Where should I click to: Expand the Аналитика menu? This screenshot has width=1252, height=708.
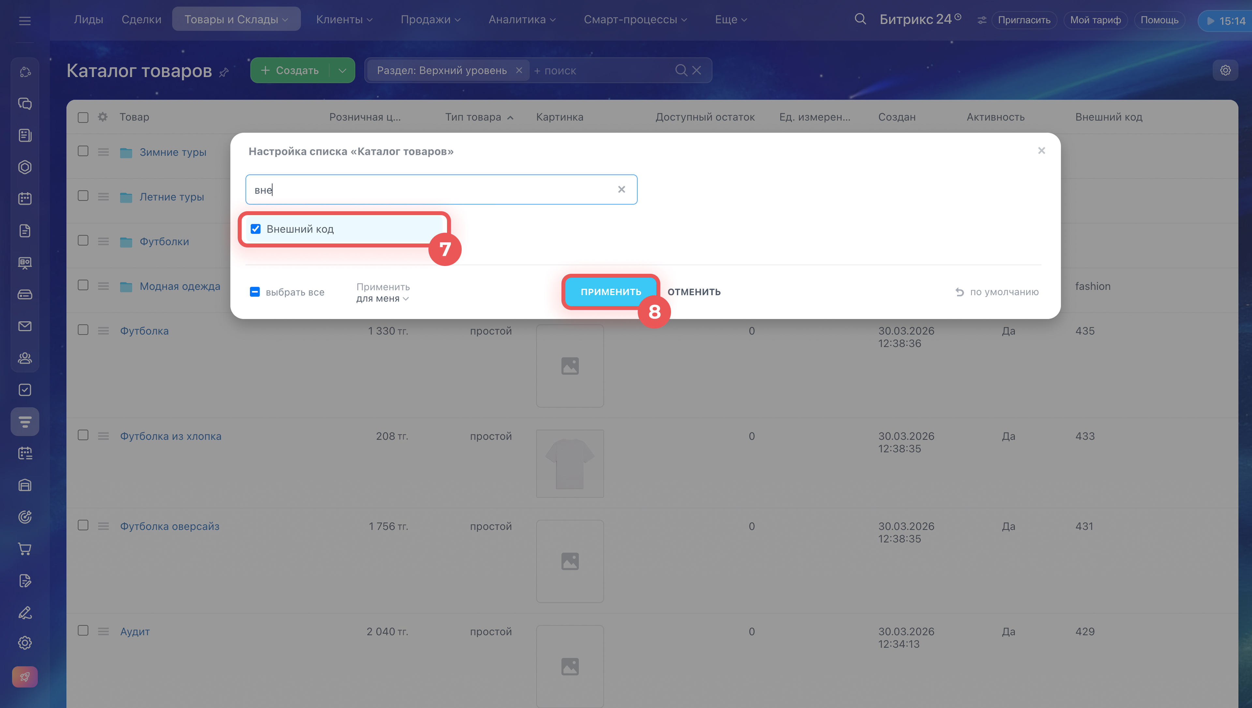coord(522,20)
